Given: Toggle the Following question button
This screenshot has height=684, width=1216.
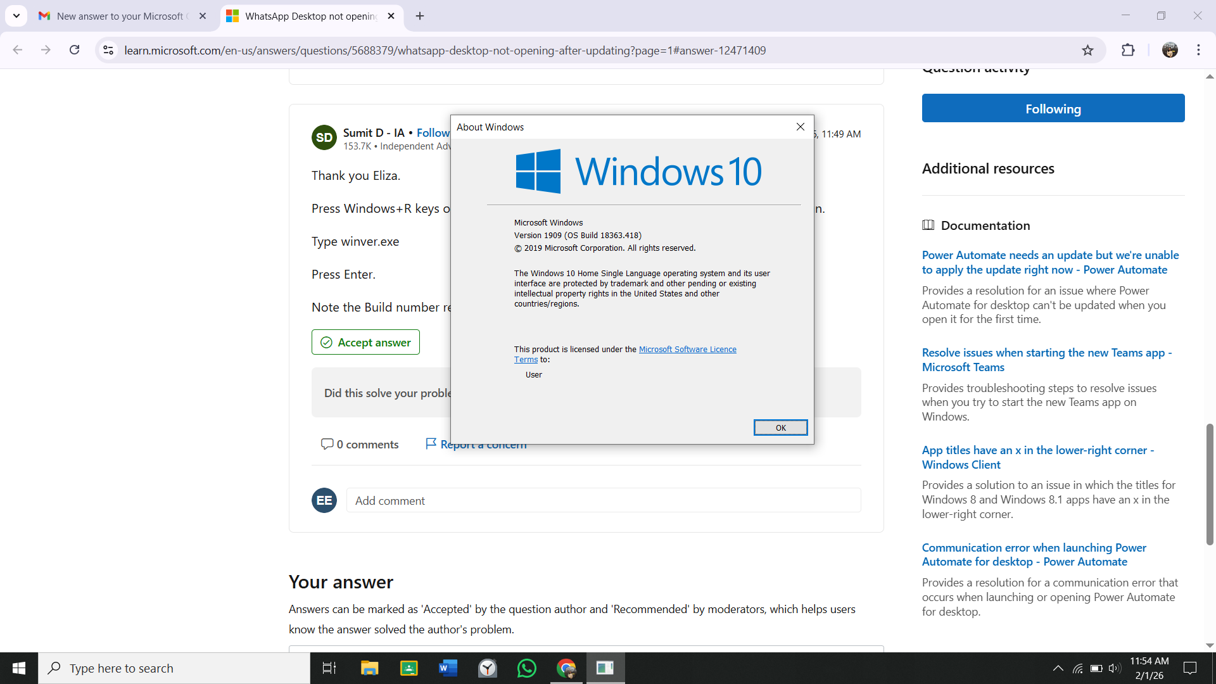Looking at the screenshot, I should [x=1053, y=108].
